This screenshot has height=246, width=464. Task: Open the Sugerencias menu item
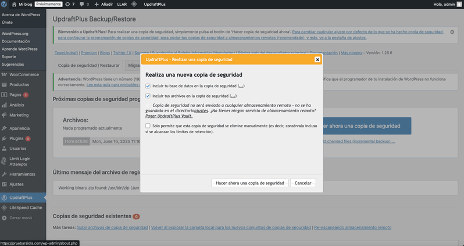click(13, 64)
